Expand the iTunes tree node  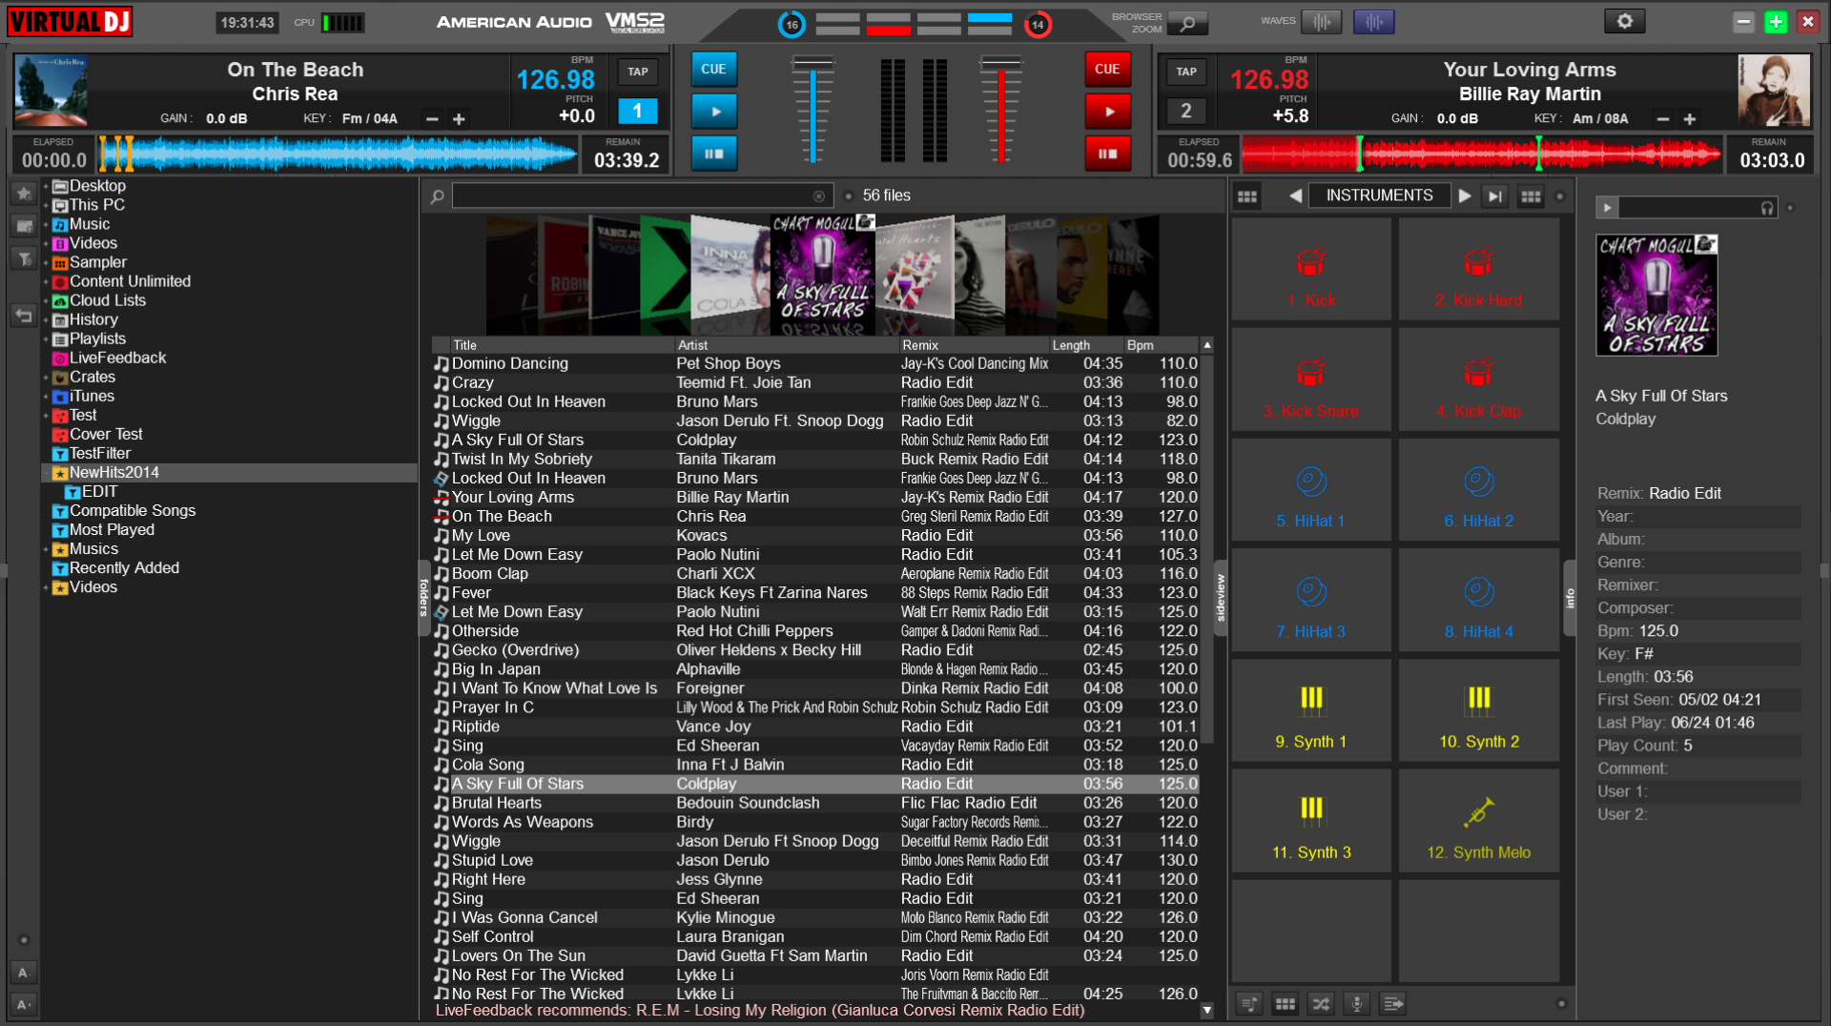pyautogui.click(x=45, y=396)
